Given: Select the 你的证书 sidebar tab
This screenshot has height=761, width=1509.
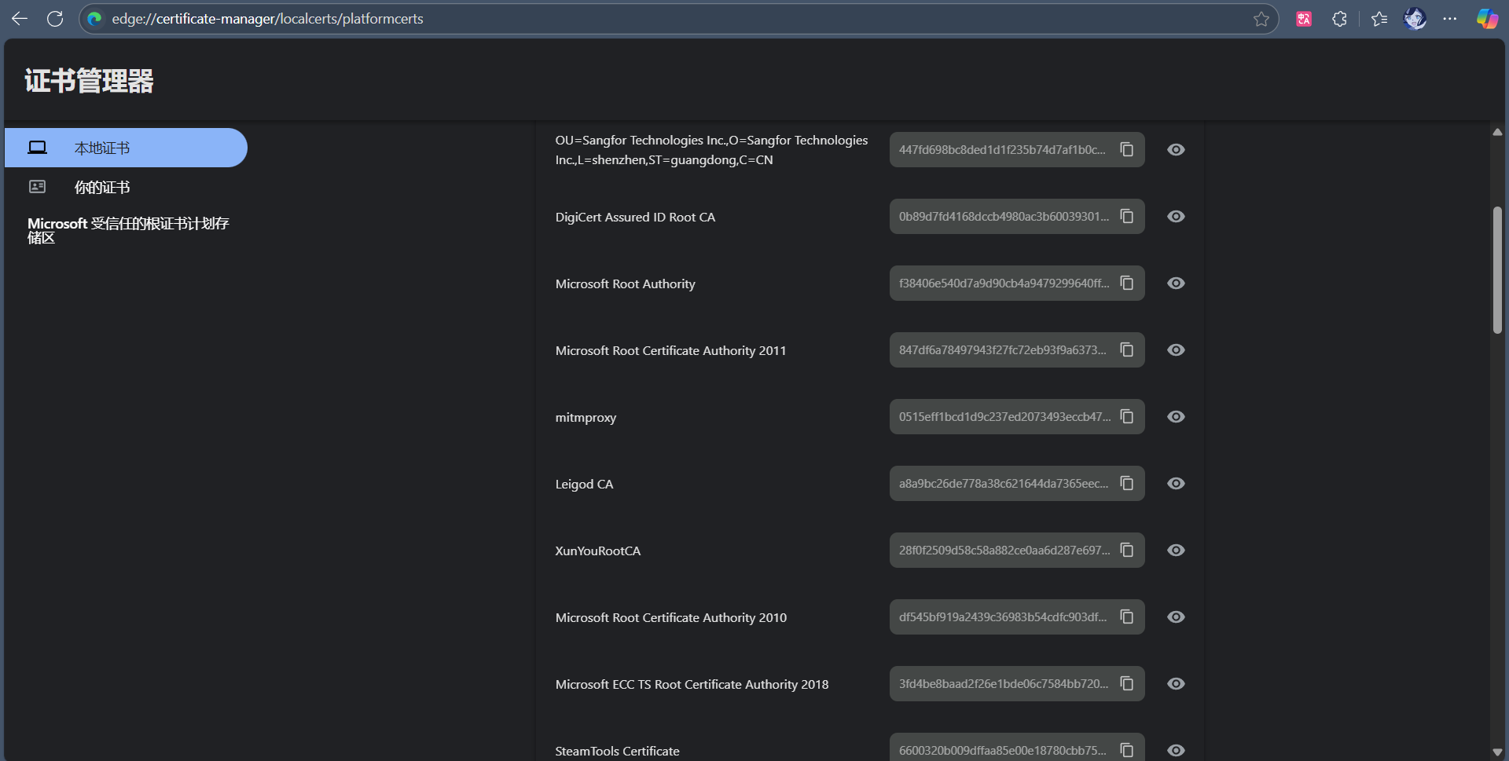Looking at the screenshot, I should [126, 187].
